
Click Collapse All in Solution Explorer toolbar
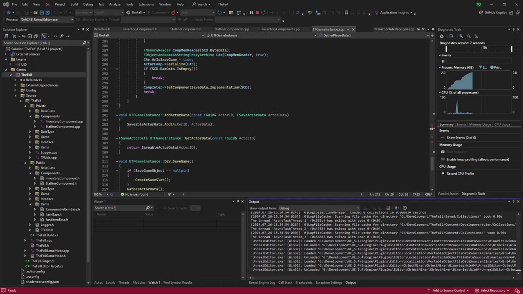29,36
